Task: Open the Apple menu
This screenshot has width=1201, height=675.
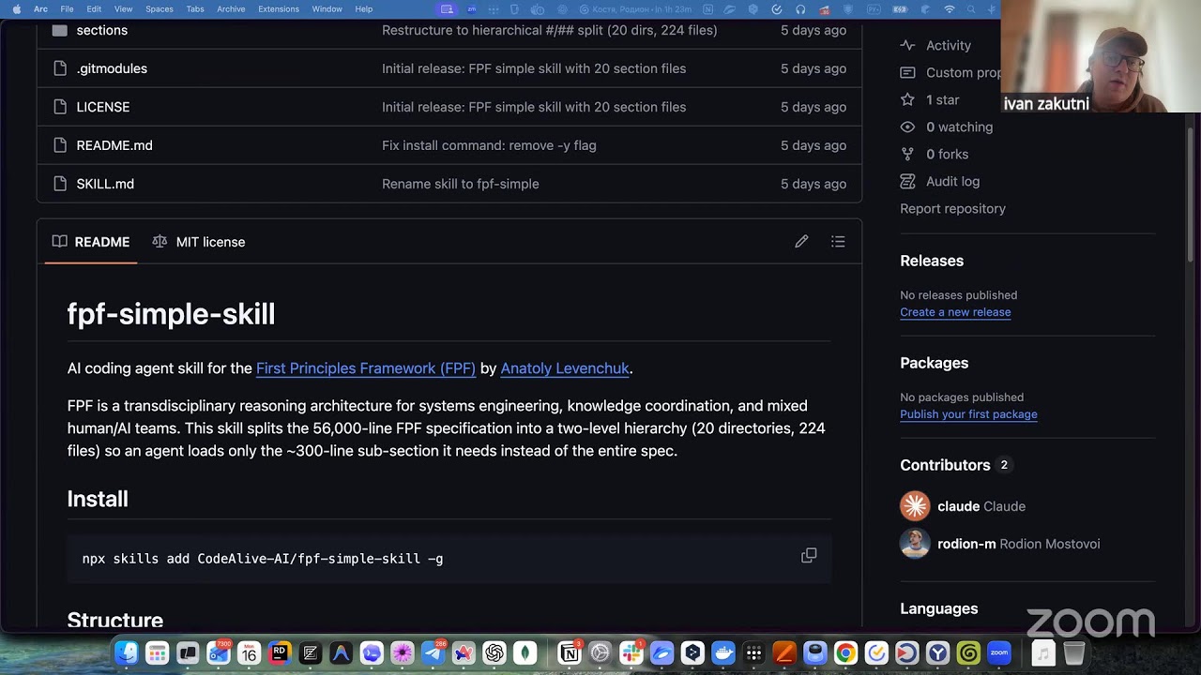Action: (x=16, y=8)
